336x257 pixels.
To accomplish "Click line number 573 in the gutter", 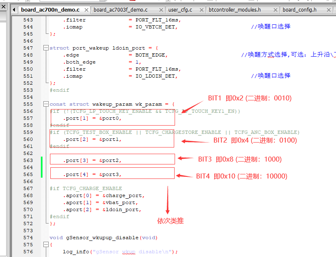I will (28, 231).
